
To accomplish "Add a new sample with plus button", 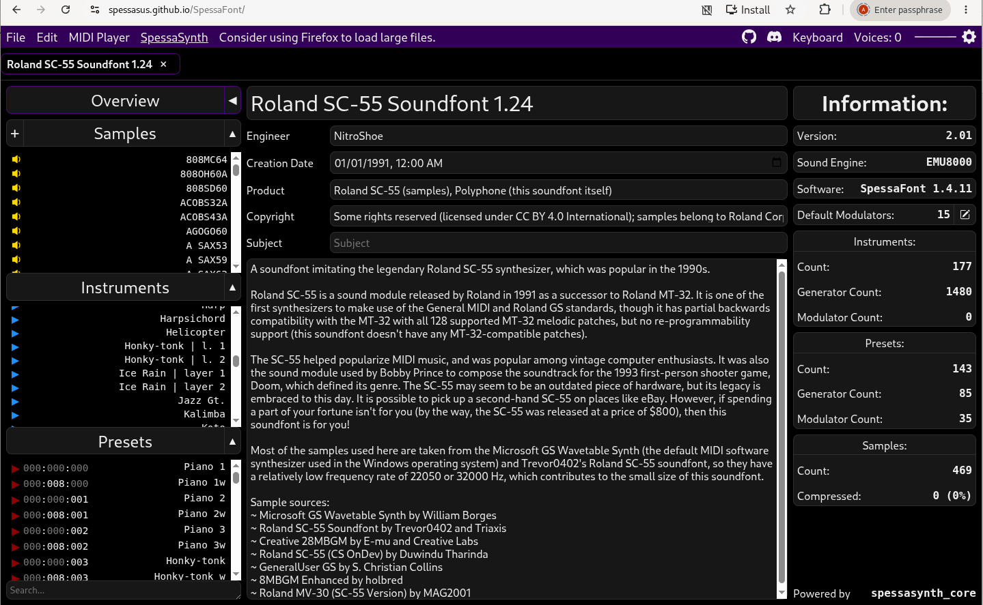I will click(15, 134).
